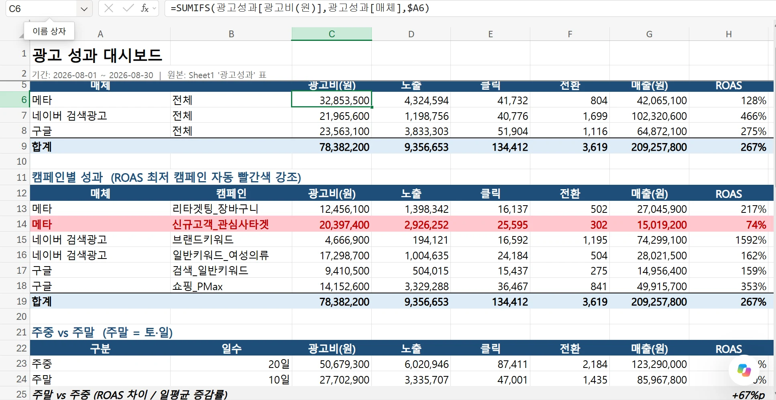
Task: Open the Copilot floating icon
Action: click(744, 370)
